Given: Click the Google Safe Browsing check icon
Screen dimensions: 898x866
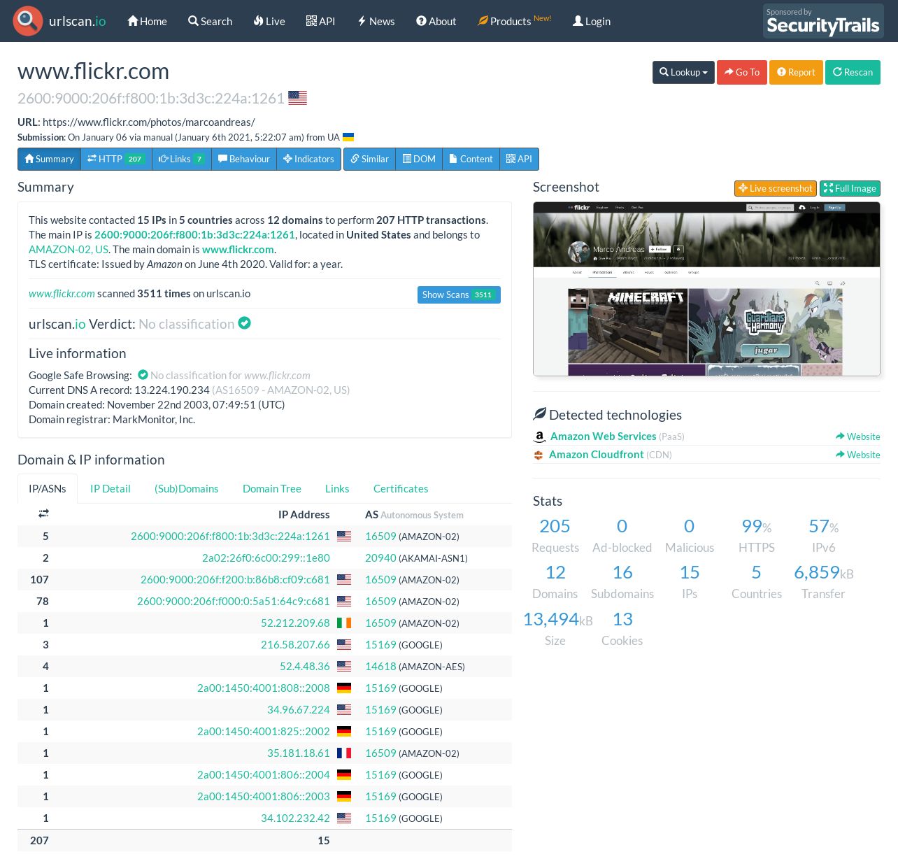Looking at the screenshot, I should pyautogui.click(x=143, y=375).
